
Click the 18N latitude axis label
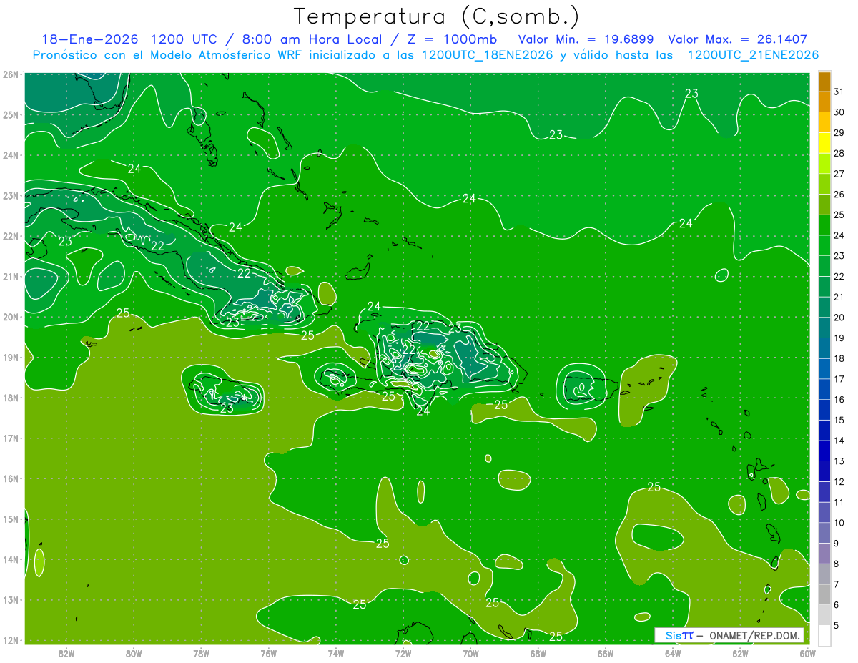pyautogui.click(x=10, y=398)
